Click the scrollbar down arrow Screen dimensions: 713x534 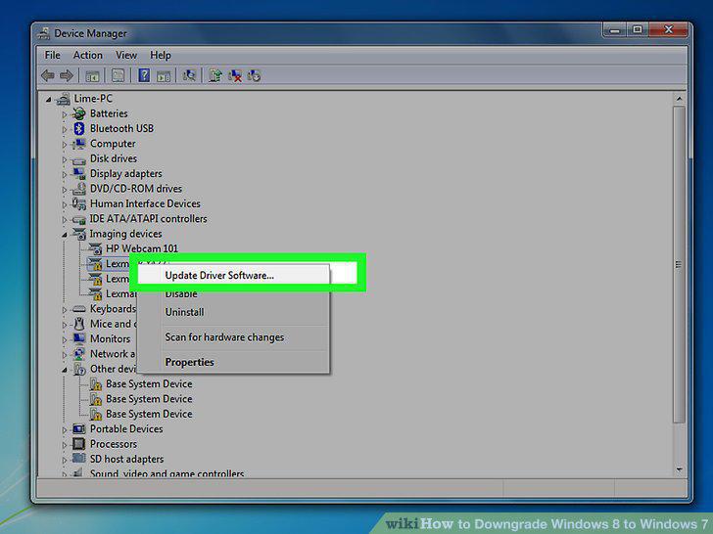pos(679,469)
